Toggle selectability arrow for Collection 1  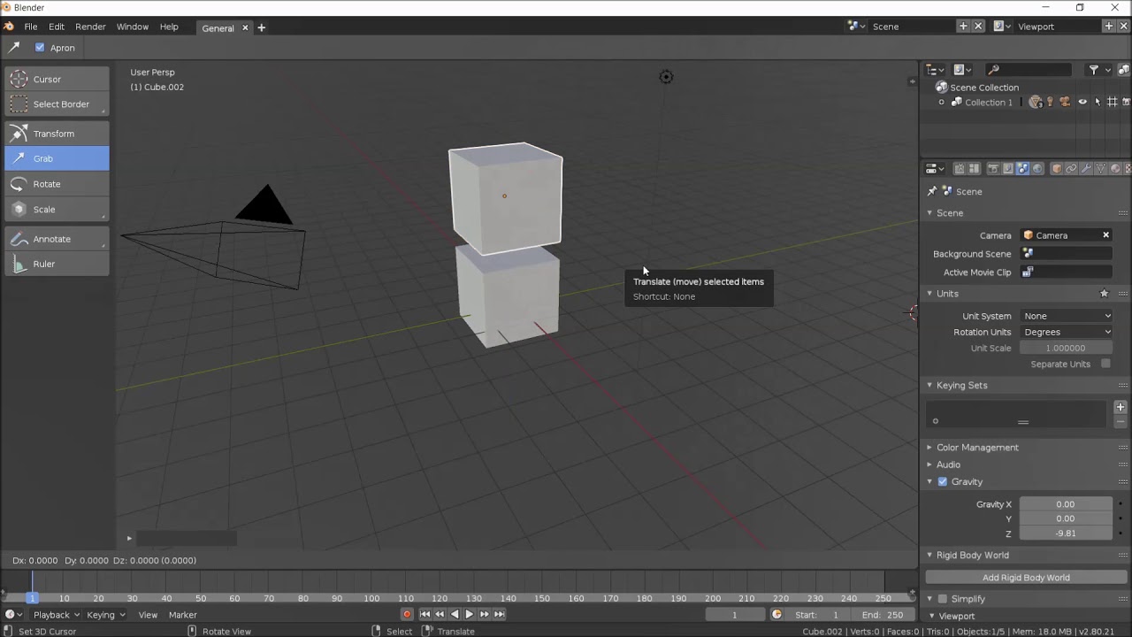[1098, 102]
